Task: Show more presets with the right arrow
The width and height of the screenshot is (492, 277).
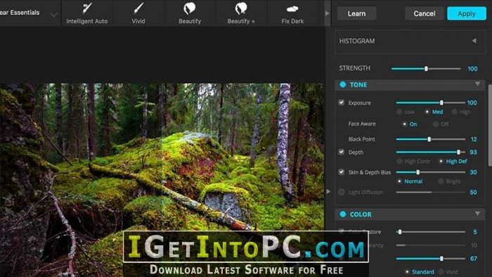Action: [x=328, y=13]
